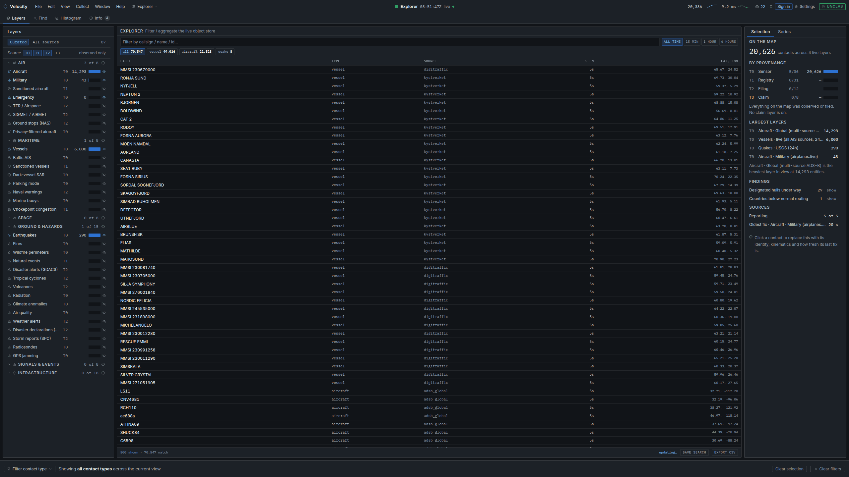
Task: Click the notification bell icon
Action: tap(771, 7)
